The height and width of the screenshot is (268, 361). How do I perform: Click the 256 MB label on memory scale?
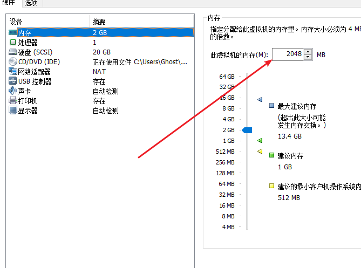[225, 162]
